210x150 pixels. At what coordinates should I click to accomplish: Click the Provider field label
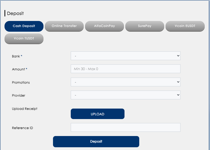(x=18, y=95)
